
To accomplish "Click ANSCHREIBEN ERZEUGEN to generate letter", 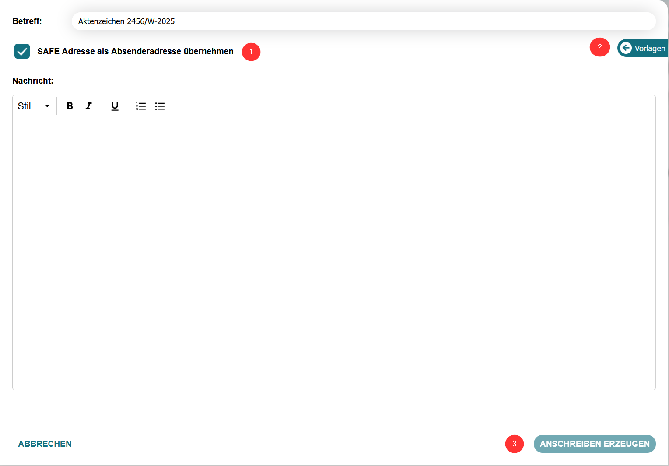I will coord(594,444).
